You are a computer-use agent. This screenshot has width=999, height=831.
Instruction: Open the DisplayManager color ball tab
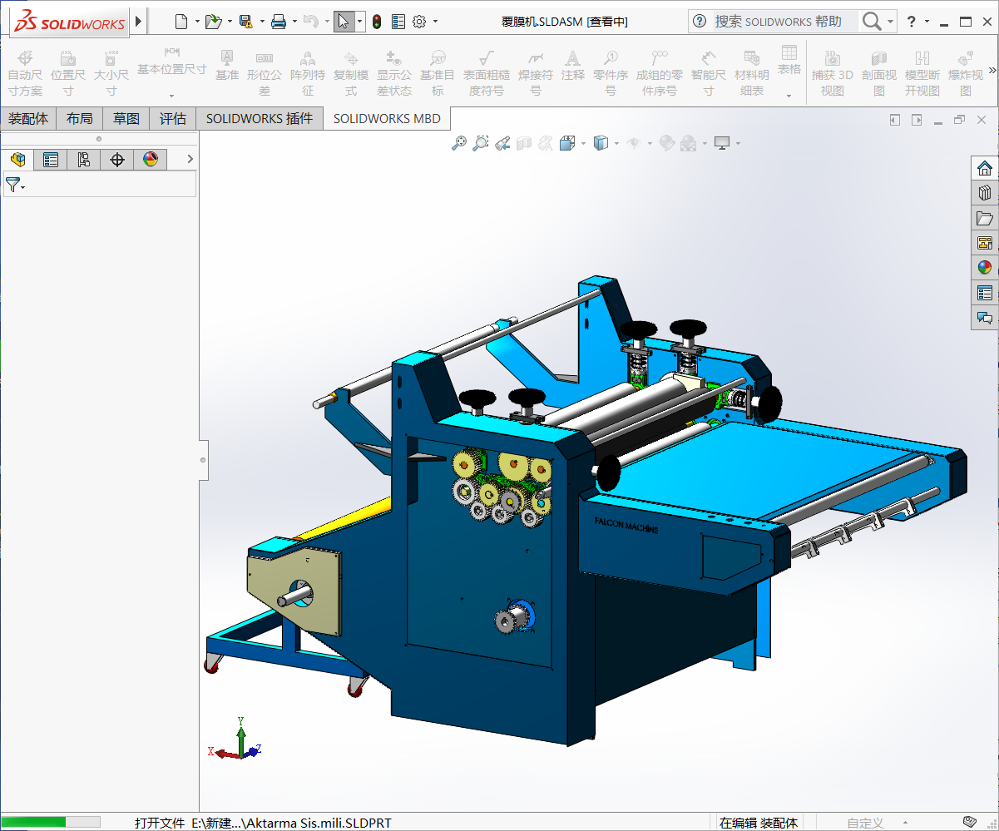tap(151, 159)
